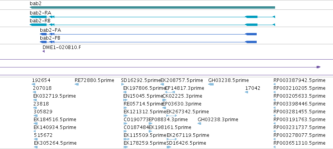Select the bab2-RB transcript label
Viewport: 333px width, 149px height.
click(x=40, y=21)
